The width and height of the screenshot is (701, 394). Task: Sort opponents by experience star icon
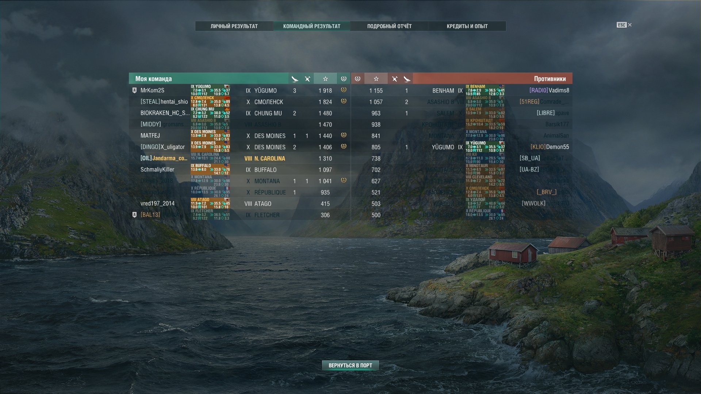pos(376,79)
